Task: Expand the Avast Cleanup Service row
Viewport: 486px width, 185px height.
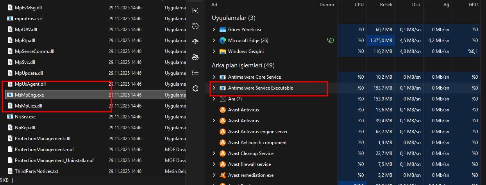Action: click(x=214, y=153)
